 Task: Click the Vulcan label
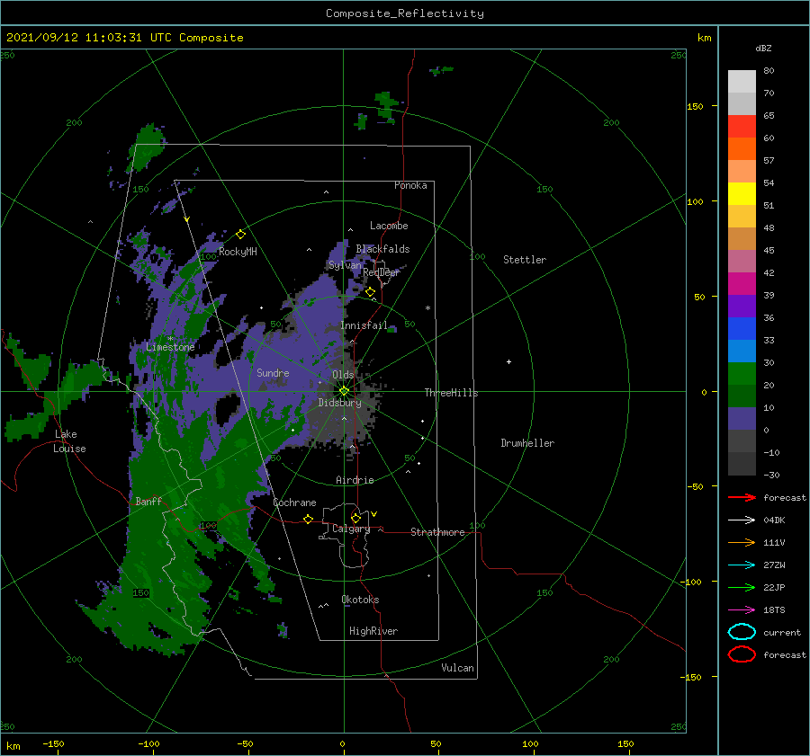click(457, 668)
